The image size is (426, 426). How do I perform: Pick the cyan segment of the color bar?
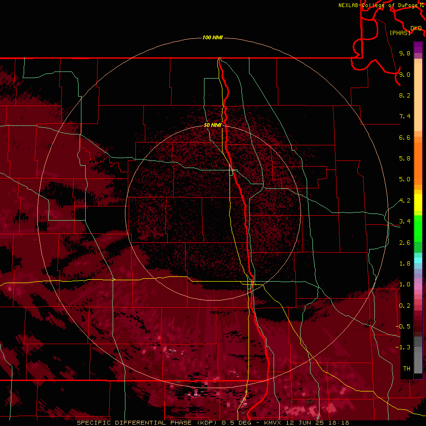(418, 260)
